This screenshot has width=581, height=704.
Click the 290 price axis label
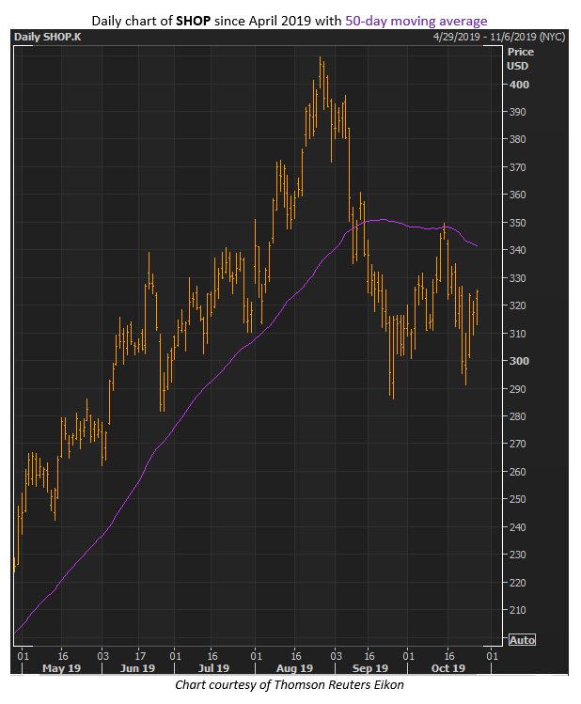pos(517,389)
